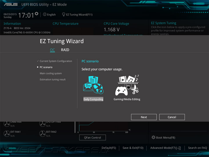Screen dimensions: 209x157
Task: Switch to the RAID tab
Action: point(65,50)
